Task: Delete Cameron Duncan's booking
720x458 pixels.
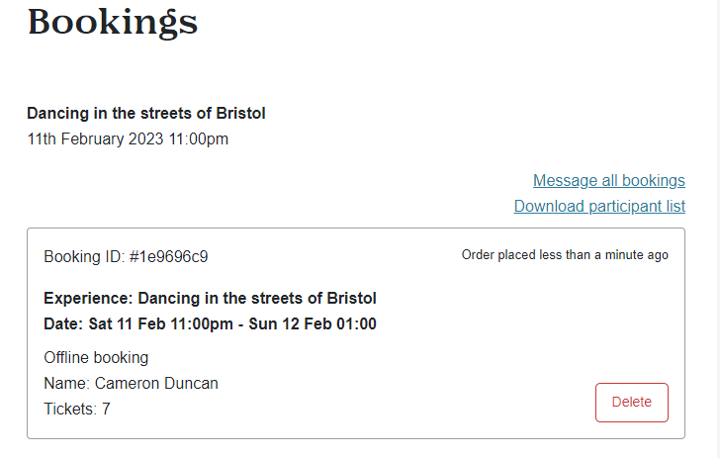Action: pos(631,403)
